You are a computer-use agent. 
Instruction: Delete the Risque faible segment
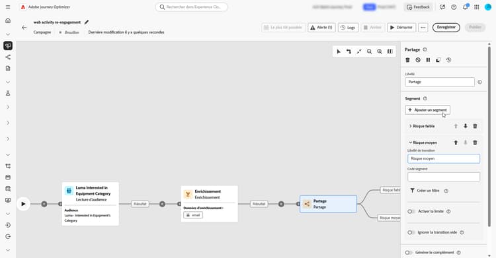pos(475,126)
